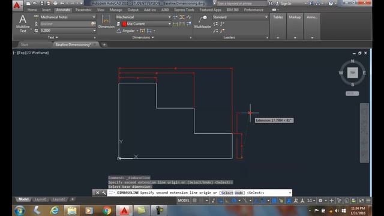The width and height of the screenshot is (384, 216).
Task: Open the AutoCAD application menu (red A)
Action: point(17,5)
